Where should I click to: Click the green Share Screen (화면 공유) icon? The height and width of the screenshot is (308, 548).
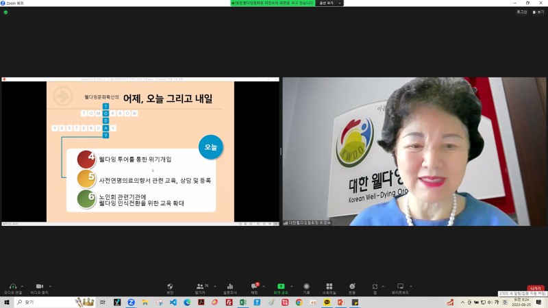click(280, 287)
